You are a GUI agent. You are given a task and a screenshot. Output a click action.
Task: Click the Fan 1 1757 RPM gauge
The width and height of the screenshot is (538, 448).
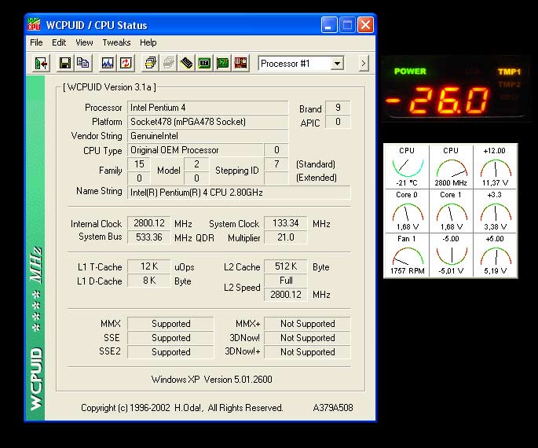(408, 255)
